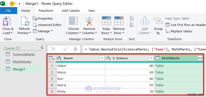Open the Remove Columns dropdown arrow
Screen dimensions: 206x97
coord(96,33)
